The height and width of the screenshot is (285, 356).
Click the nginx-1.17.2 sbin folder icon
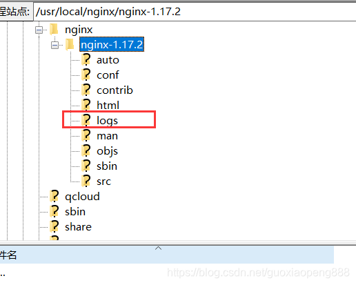pos(86,166)
